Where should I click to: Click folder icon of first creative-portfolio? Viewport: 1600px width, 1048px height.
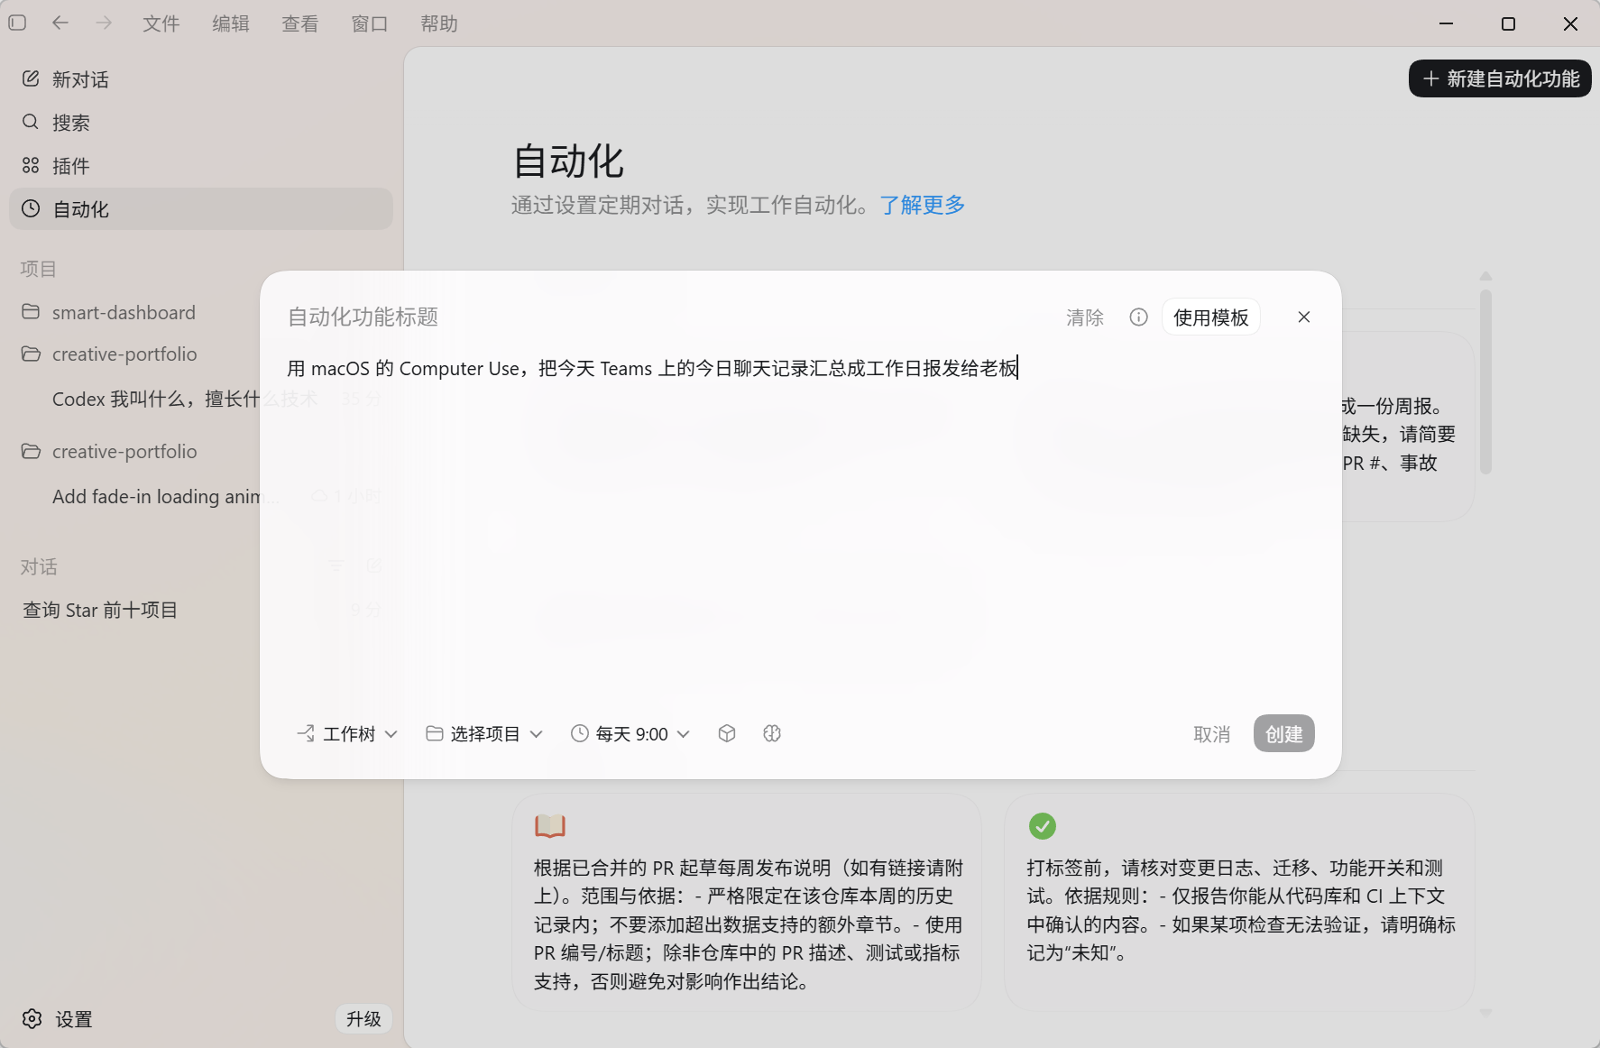pyautogui.click(x=31, y=354)
